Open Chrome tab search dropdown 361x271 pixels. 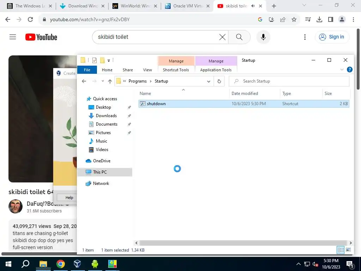coord(304,5)
